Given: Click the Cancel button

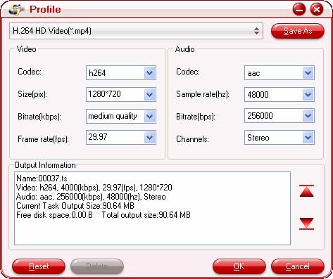Looking at the screenshot, I should pos(298,266).
